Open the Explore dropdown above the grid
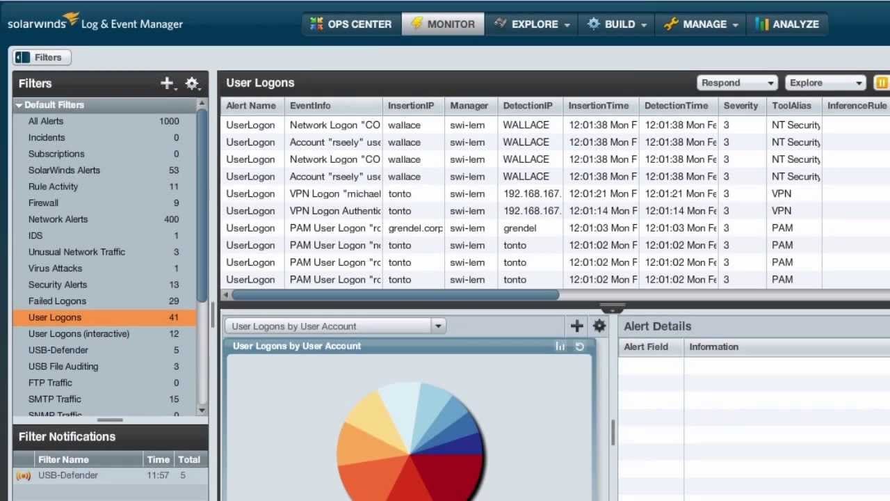The height and width of the screenshot is (501, 890). click(x=825, y=83)
